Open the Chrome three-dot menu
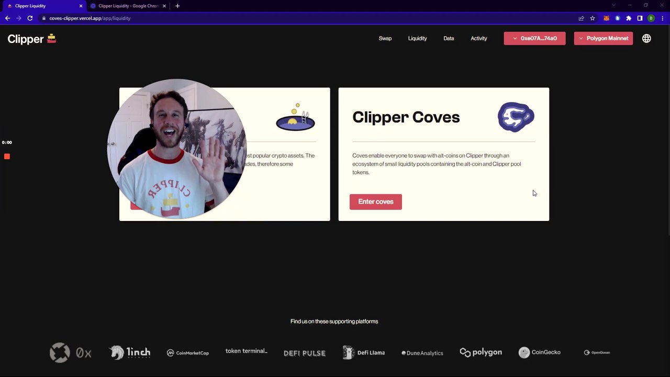Screen dimensions: 670x377 662,18
